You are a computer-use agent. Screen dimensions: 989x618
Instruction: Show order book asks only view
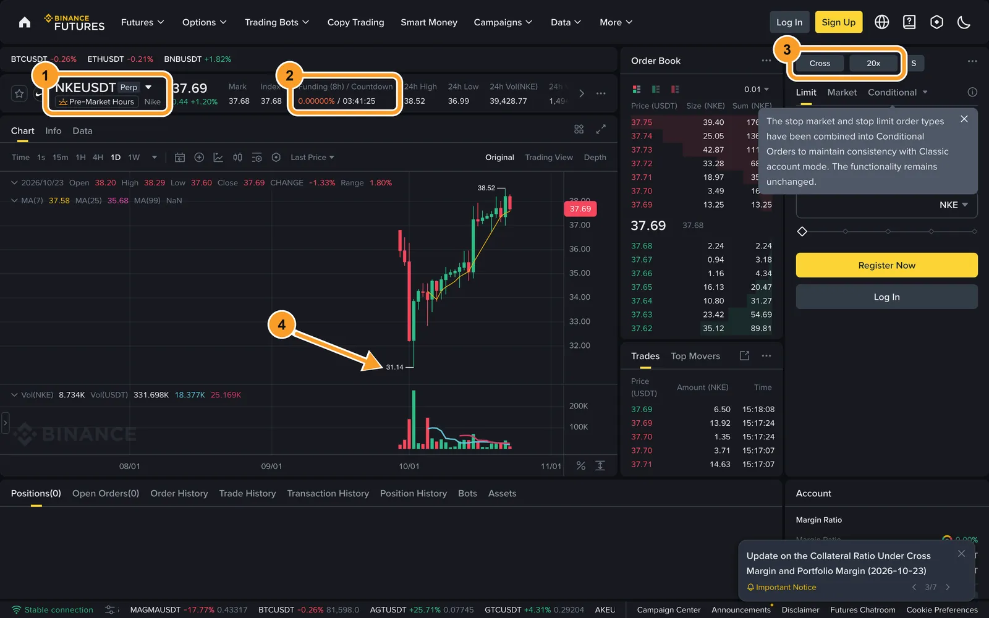[x=675, y=89]
